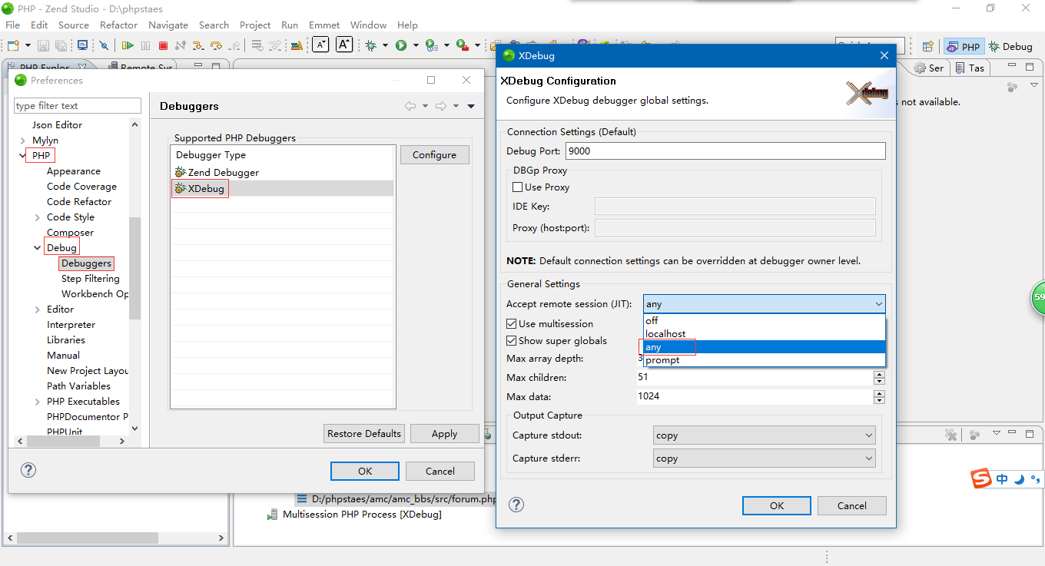Click the Suspend (pause) toolbar icon
1045x566 pixels.
145,45
